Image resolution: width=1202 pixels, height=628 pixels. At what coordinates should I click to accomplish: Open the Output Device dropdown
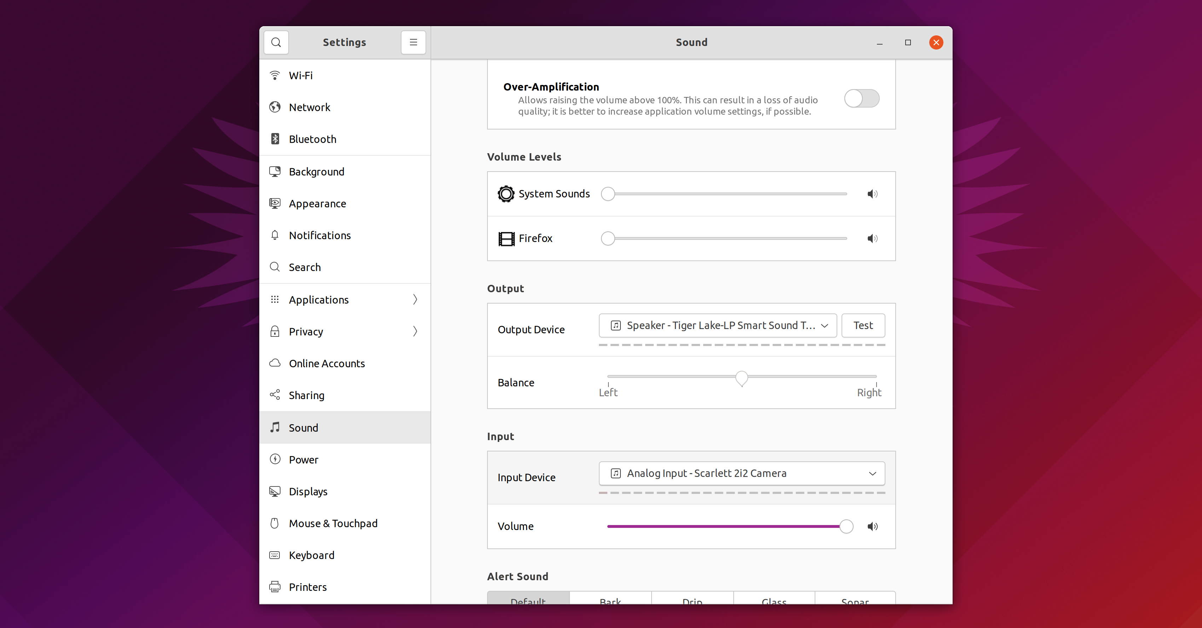pyautogui.click(x=717, y=325)
